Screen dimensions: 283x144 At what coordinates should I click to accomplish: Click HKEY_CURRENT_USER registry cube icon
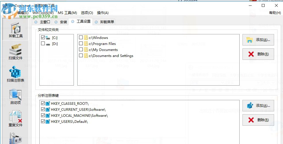(x=48, y=109)
